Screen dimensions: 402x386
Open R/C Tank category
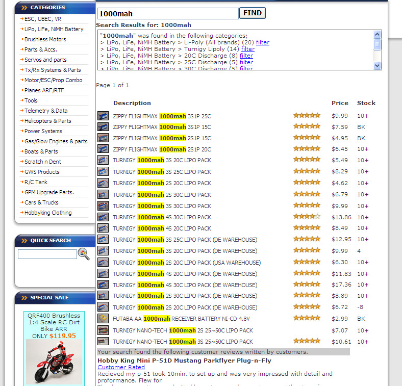coord(36,182)
